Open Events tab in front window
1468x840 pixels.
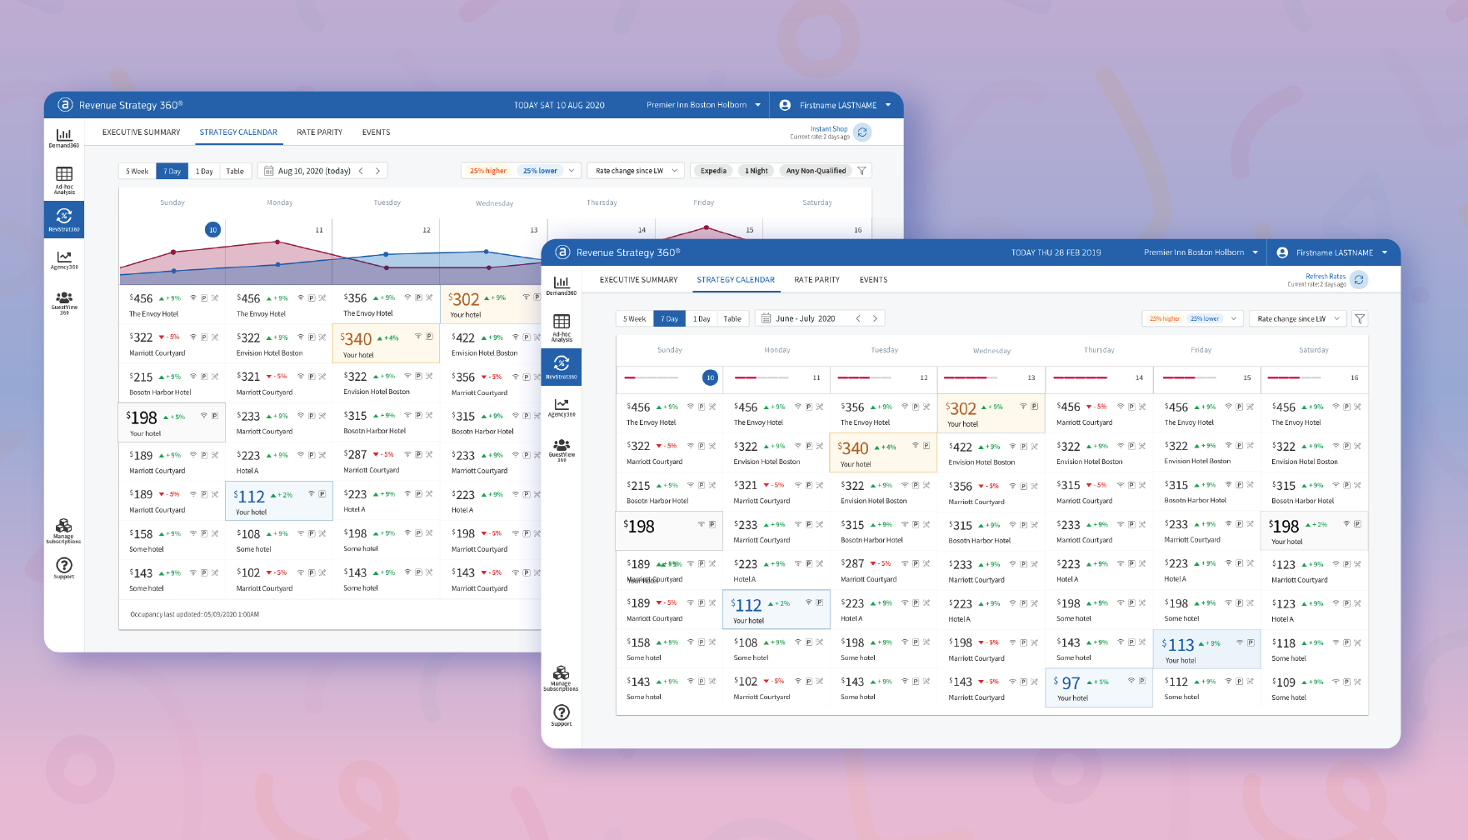[x=873, y=280]
